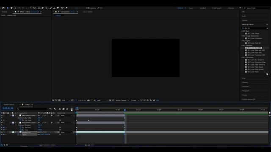Expand the Audio panel
271x152 pixels.
tap(244, 16)
